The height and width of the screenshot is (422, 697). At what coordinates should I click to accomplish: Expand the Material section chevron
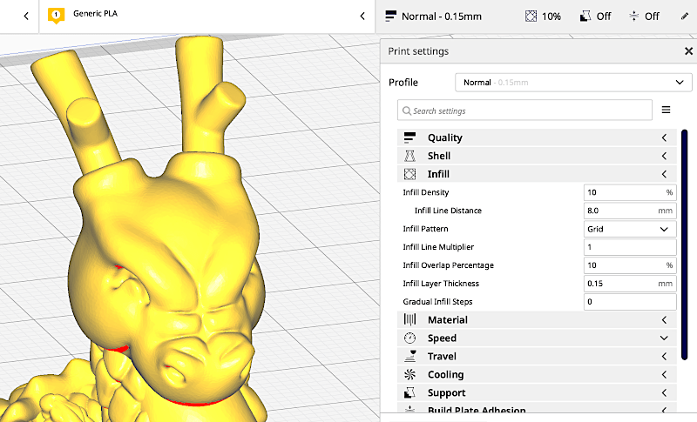pos(664,320)
